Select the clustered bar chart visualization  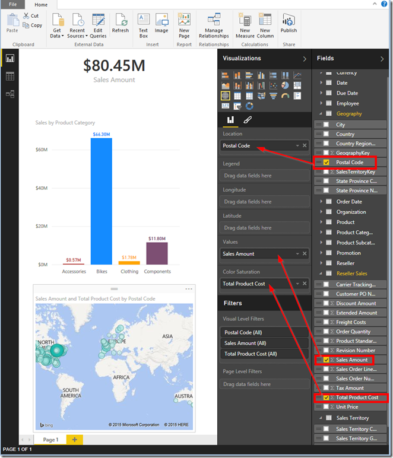(249, 75)
